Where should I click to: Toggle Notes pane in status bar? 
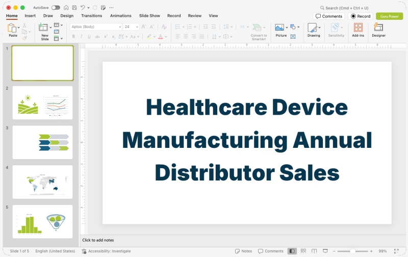[244, 251]
